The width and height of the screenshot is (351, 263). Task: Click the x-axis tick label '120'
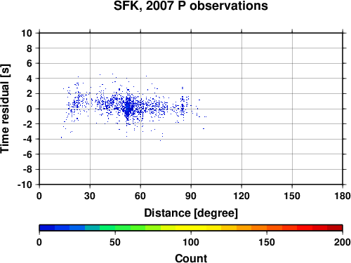(x=241, y=196)
